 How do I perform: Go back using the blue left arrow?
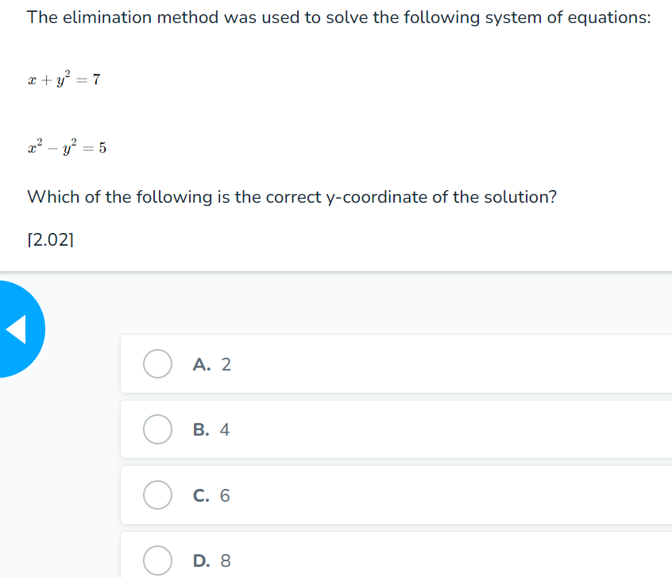(x=17, y=328)
